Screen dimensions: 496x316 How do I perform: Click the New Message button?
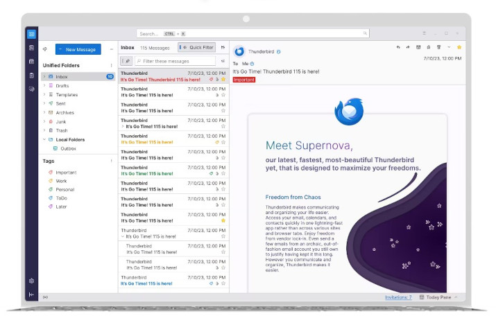78,49
